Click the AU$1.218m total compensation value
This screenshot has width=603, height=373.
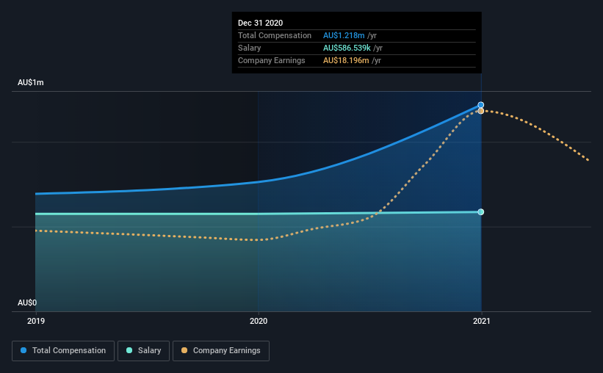point(344,35)
